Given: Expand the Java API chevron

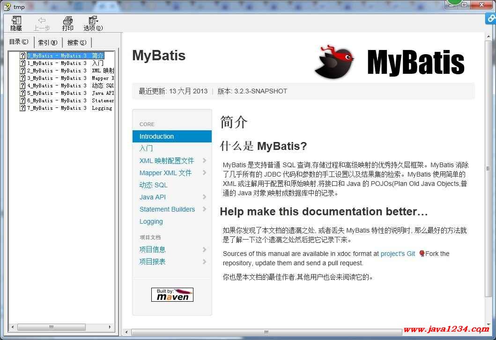Looking at the screenshot, I should (204, 197).
